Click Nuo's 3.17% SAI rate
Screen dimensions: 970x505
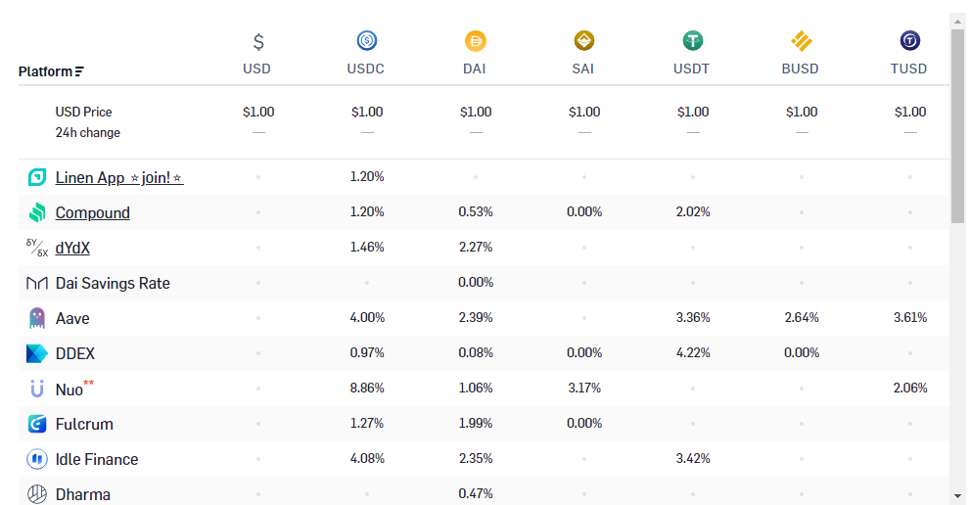584,388
